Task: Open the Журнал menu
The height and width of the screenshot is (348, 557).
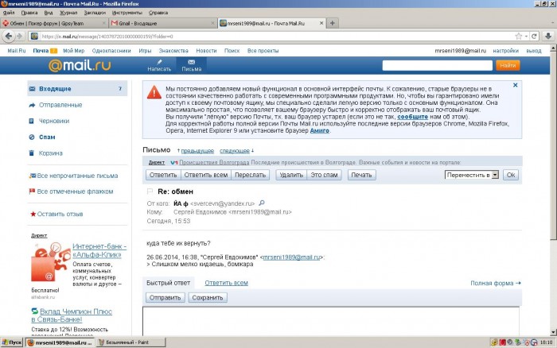Action: point(68,13)
